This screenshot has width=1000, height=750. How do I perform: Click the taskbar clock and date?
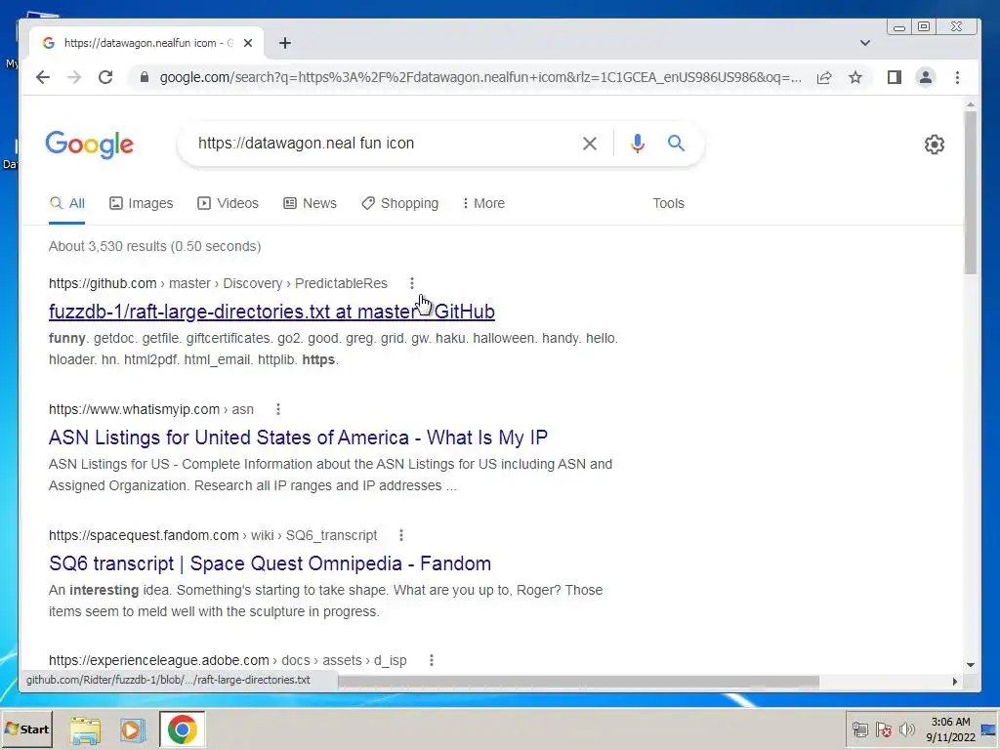[950, 729]
